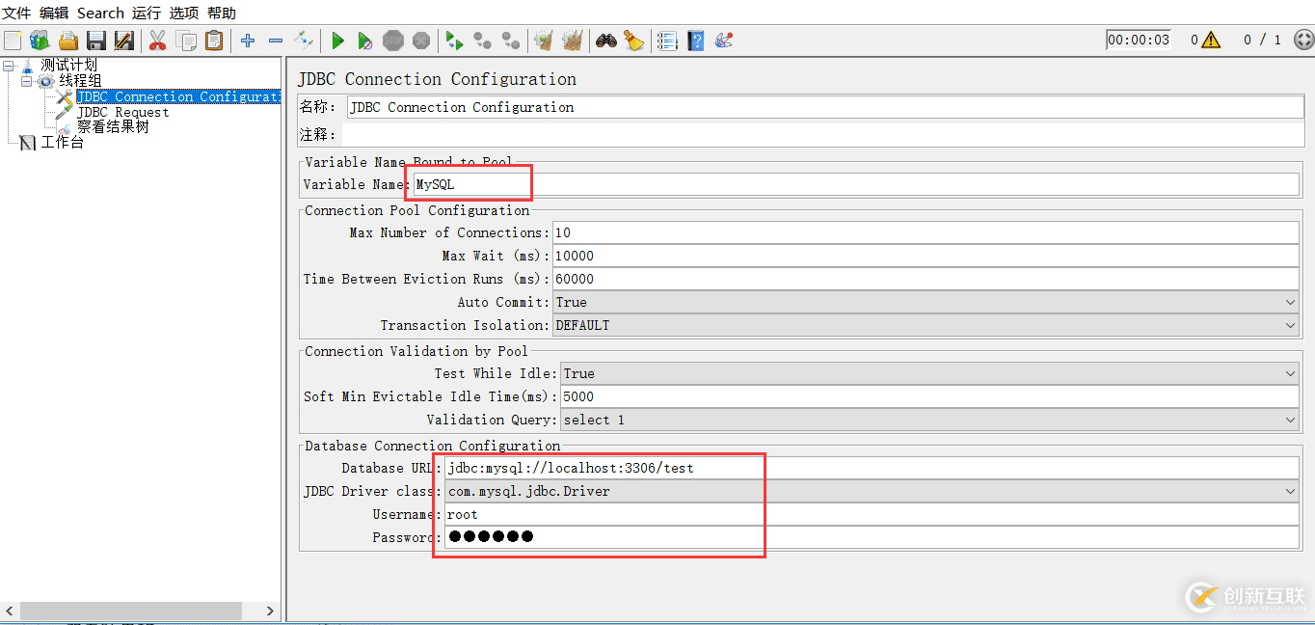Viewport: 1315px width, 625px height.
Task: Paste using the clipboard toolbar icon
Action: tap(214, 41)
